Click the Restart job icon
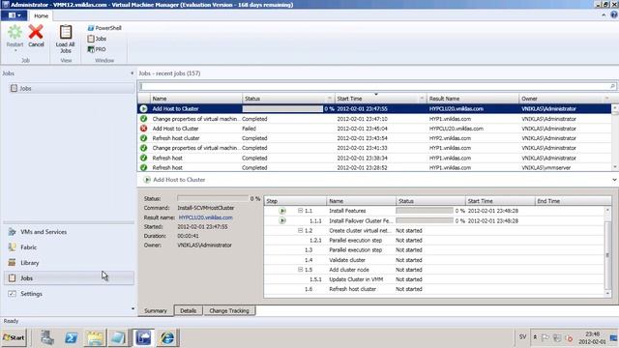The width and height of the screenshot is (619, 348). (15, 32)
